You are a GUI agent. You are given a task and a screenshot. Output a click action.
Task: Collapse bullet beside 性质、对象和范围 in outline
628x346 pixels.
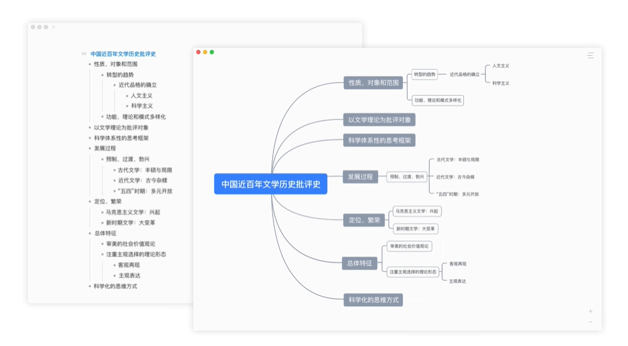pos(89,64)
